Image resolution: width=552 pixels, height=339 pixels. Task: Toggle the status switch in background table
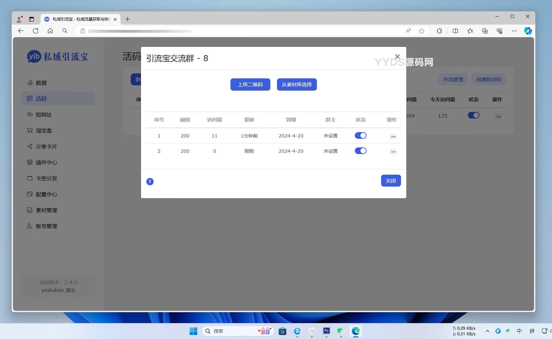point(473,115)
